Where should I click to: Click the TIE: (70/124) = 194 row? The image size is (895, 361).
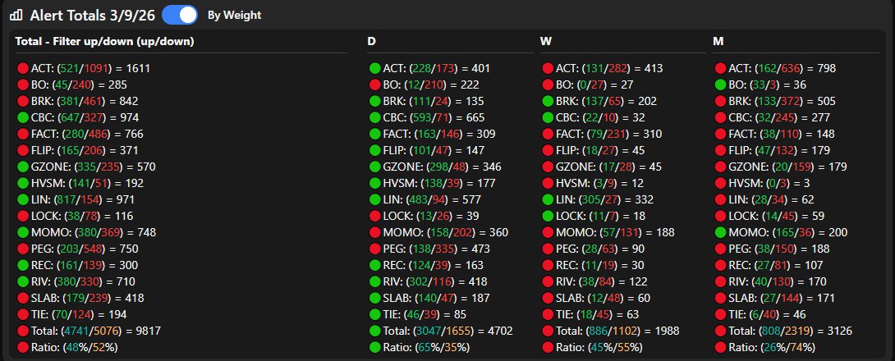tap(72, 315)
